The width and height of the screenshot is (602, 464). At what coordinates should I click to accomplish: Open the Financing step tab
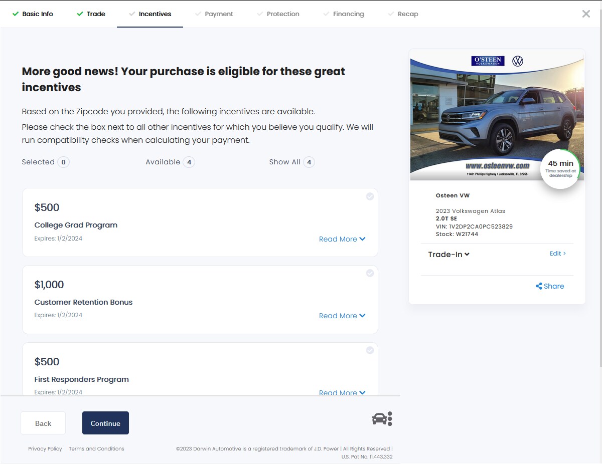point(348,14)
